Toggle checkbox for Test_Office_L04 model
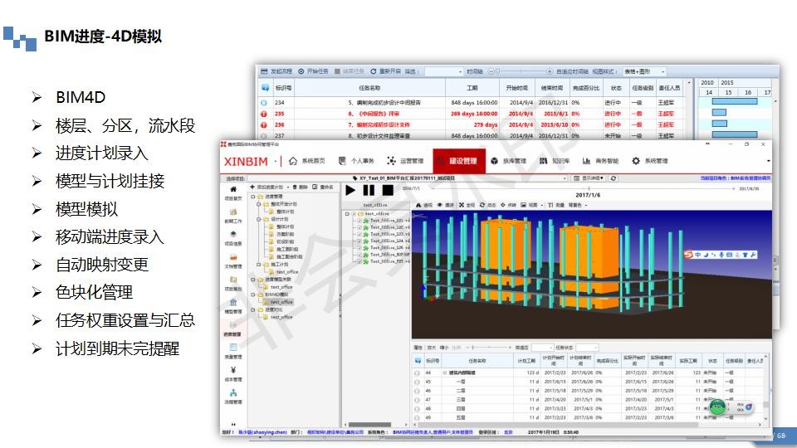The height and width of the screenshot is (448, 797). pos(359,241)
